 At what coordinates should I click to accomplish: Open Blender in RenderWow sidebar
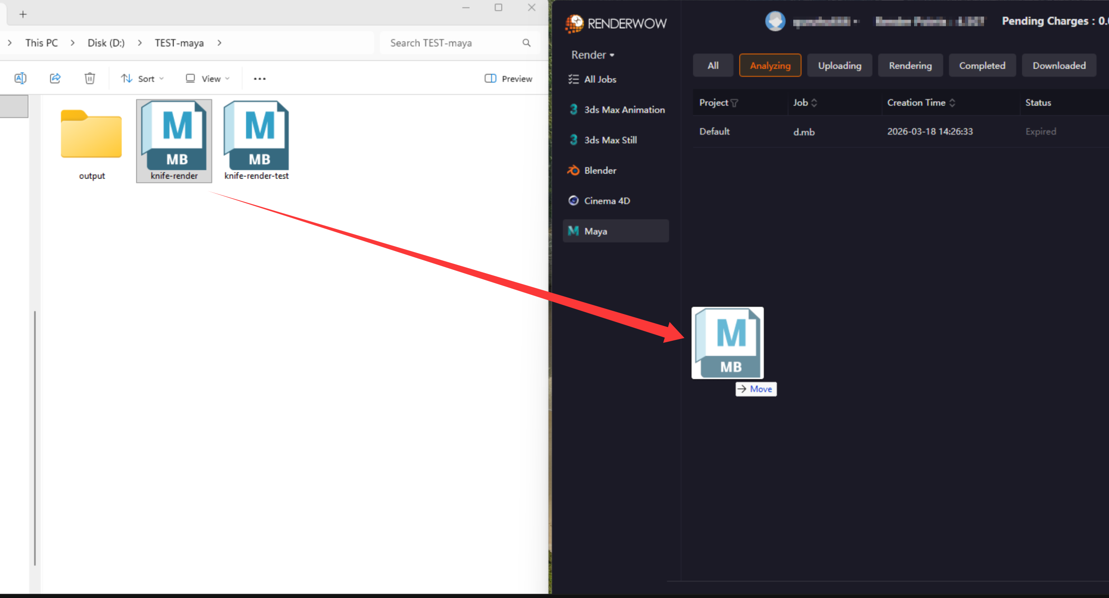(616, 170)
